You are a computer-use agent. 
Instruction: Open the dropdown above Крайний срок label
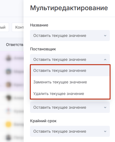[x=70, y=107]
